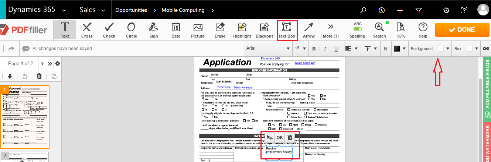Image resolution: width=491 pixels, height=162 pixels.
Task: Open vertical alignment dropdown
Action: 371,49
